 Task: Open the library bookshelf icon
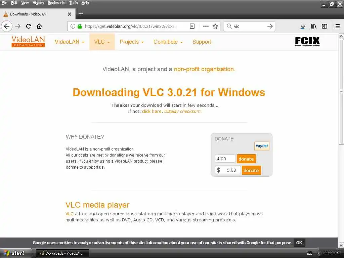pyautogui.click(x=314, y=26)
